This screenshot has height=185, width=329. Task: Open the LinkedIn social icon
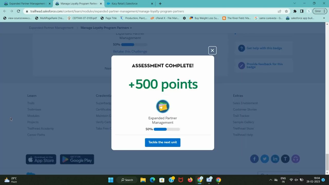pos(275,159)
